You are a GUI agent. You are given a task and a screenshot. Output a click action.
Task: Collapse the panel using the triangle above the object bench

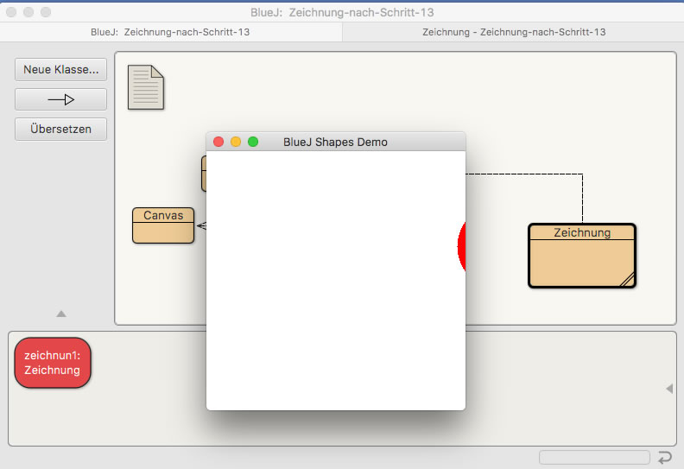click(60, 314)
